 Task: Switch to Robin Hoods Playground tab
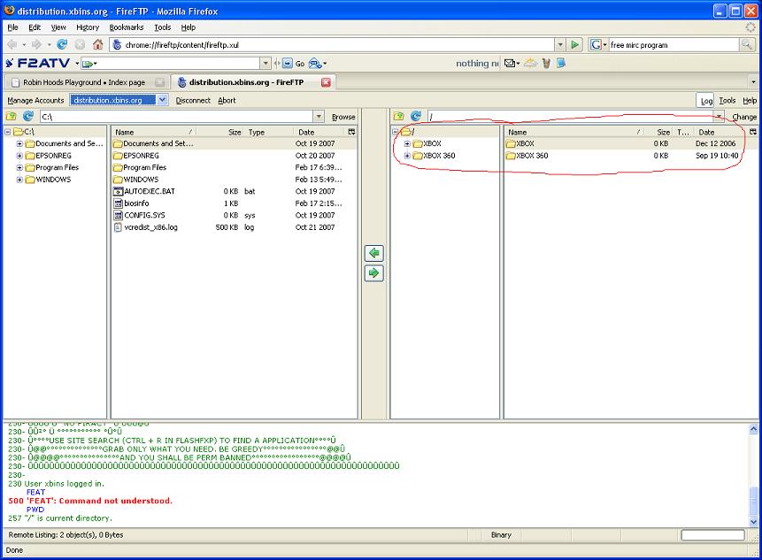click(x=85, y=82)
